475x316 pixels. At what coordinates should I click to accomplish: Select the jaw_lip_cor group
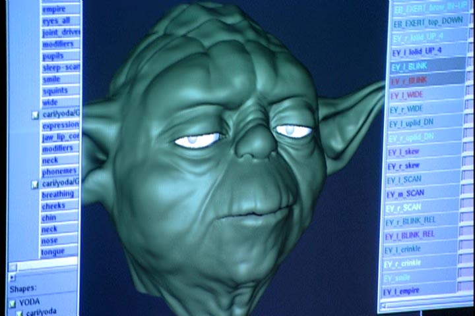point(60,137)
